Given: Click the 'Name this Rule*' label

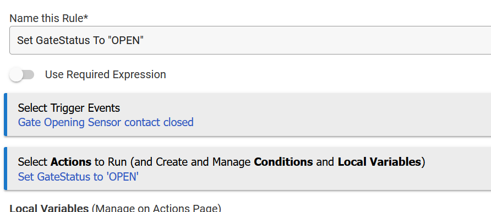Looking at the screenshot, I should coord(49,19).
